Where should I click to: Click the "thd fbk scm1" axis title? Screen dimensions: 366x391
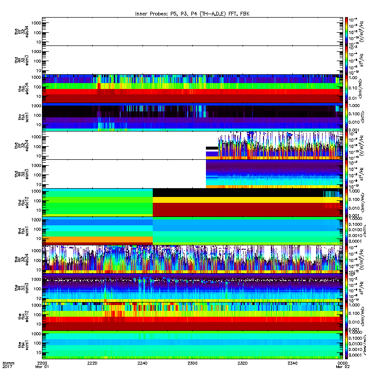coord(23,231)
